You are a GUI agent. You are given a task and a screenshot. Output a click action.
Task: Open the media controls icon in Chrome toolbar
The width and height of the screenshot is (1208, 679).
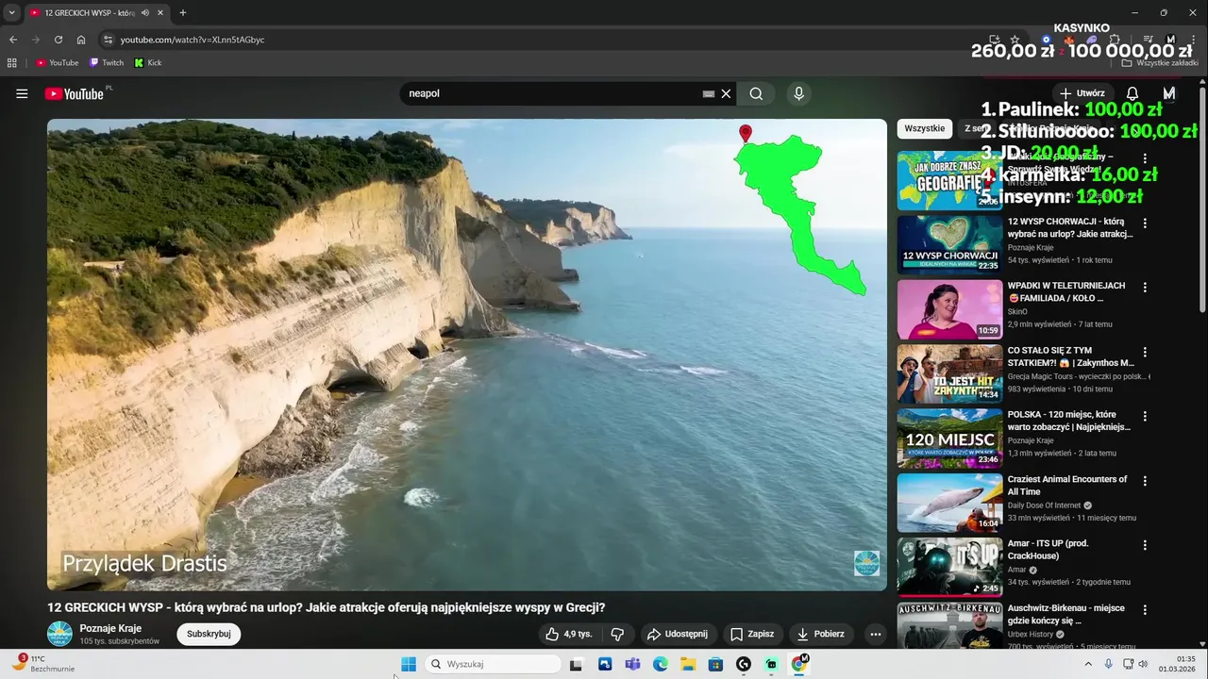point(1149,40)
